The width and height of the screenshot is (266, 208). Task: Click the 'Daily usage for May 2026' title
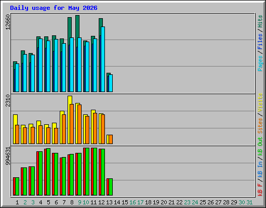click(54, 8)
